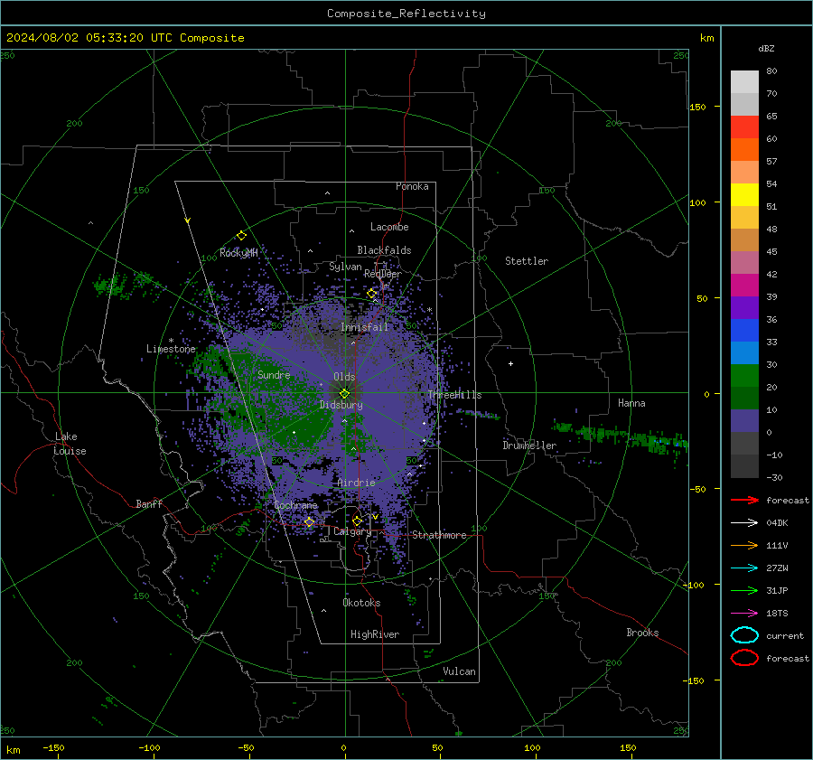Click the Composite_Reflectivity title
The image size is (813, 760).
click(x=406, y=14)
